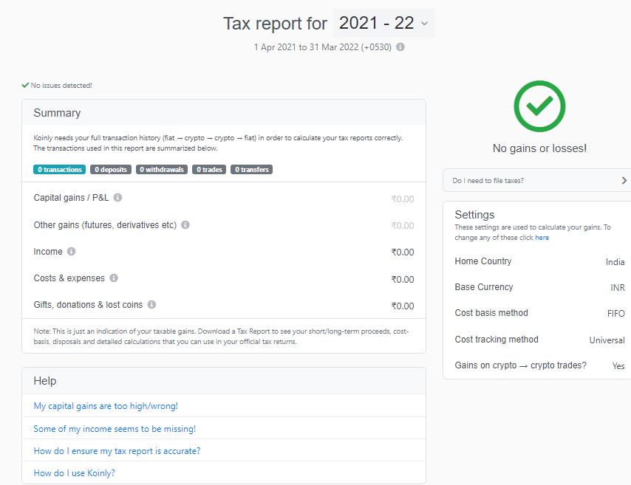Select the 0 deposits badge
The image size is (631, 485).
click(x=111, y=170)
